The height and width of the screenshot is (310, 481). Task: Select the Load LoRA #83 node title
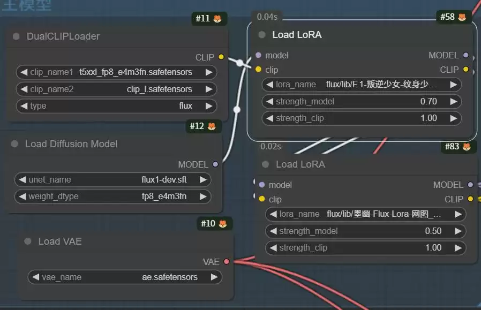300,165
